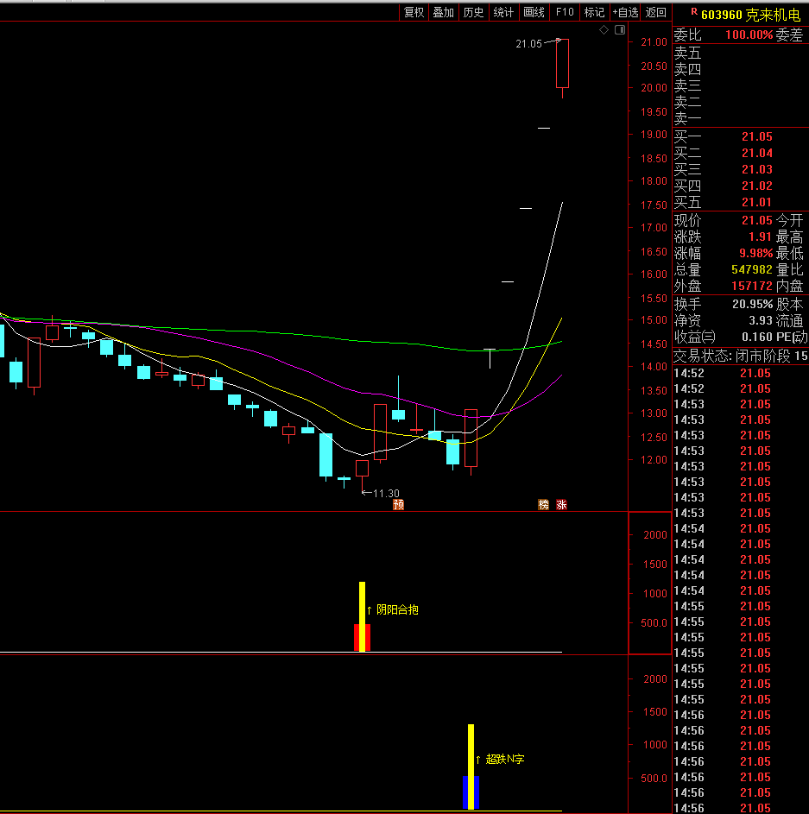This screenshot has height=814, width=809.
Task: Click the 21.00 price axis label
Action: click(654, 42)
